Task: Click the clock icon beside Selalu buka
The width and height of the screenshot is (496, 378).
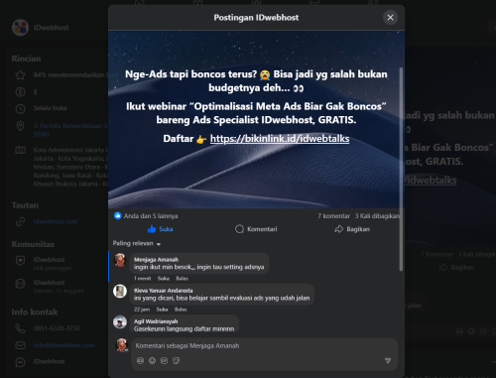Action: coord(20,108)
